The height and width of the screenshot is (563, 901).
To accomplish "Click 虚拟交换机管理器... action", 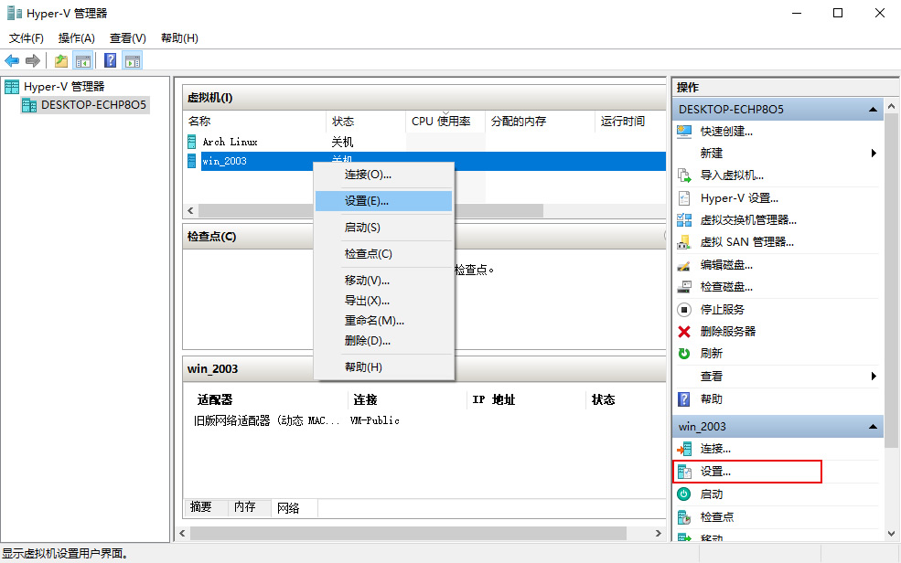I will click(x=748, y=219).
